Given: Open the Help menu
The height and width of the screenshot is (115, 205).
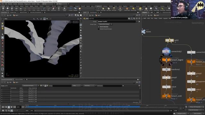Looking at the screenshot, I should point(38,4).
